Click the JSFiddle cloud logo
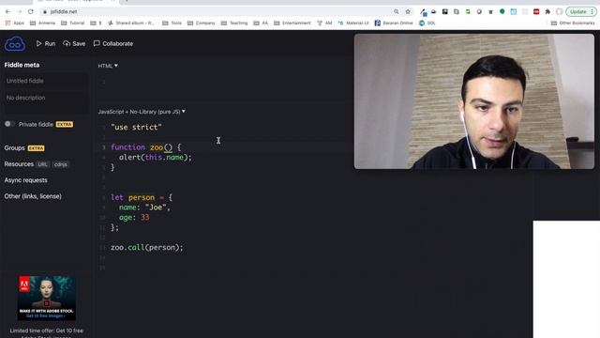The height and width of the screenshot is (338, 600). tap(15, 44)
